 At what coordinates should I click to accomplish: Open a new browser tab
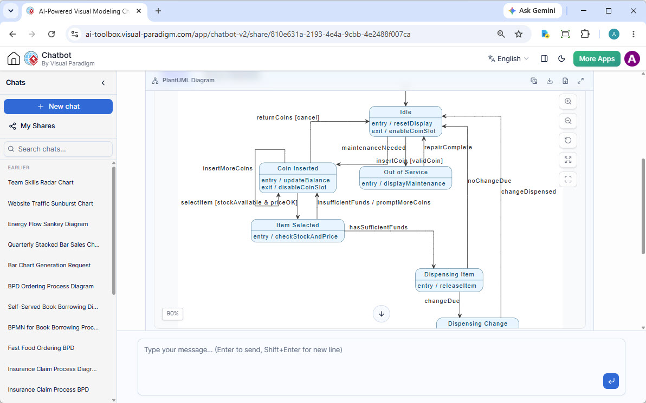pos(158,11)
